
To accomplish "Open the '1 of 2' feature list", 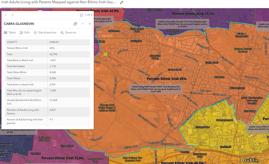I will click(86, 15).
